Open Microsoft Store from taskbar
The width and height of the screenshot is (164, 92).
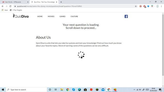(85, 90)
